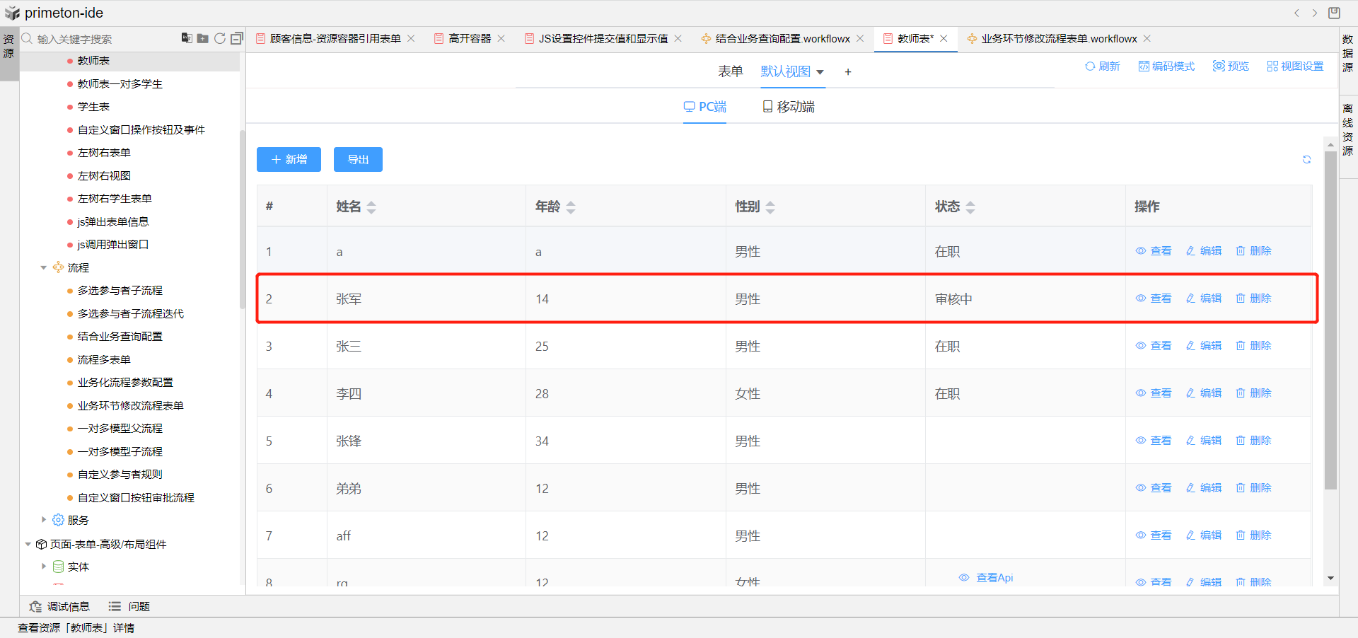Click the 新增 button
Screen dimensions: 1358x638
(x=289, y=160)
